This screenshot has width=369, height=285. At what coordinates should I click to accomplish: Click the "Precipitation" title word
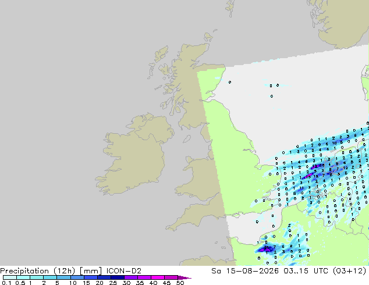pos(24,271)
